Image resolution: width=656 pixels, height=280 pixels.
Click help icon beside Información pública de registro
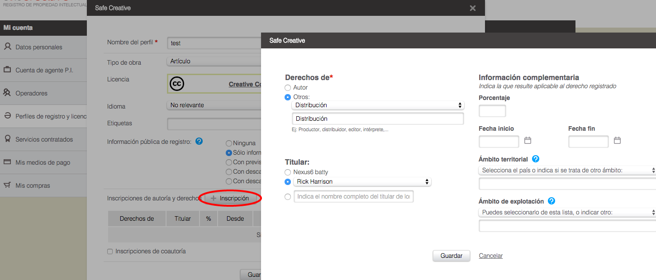199,142
